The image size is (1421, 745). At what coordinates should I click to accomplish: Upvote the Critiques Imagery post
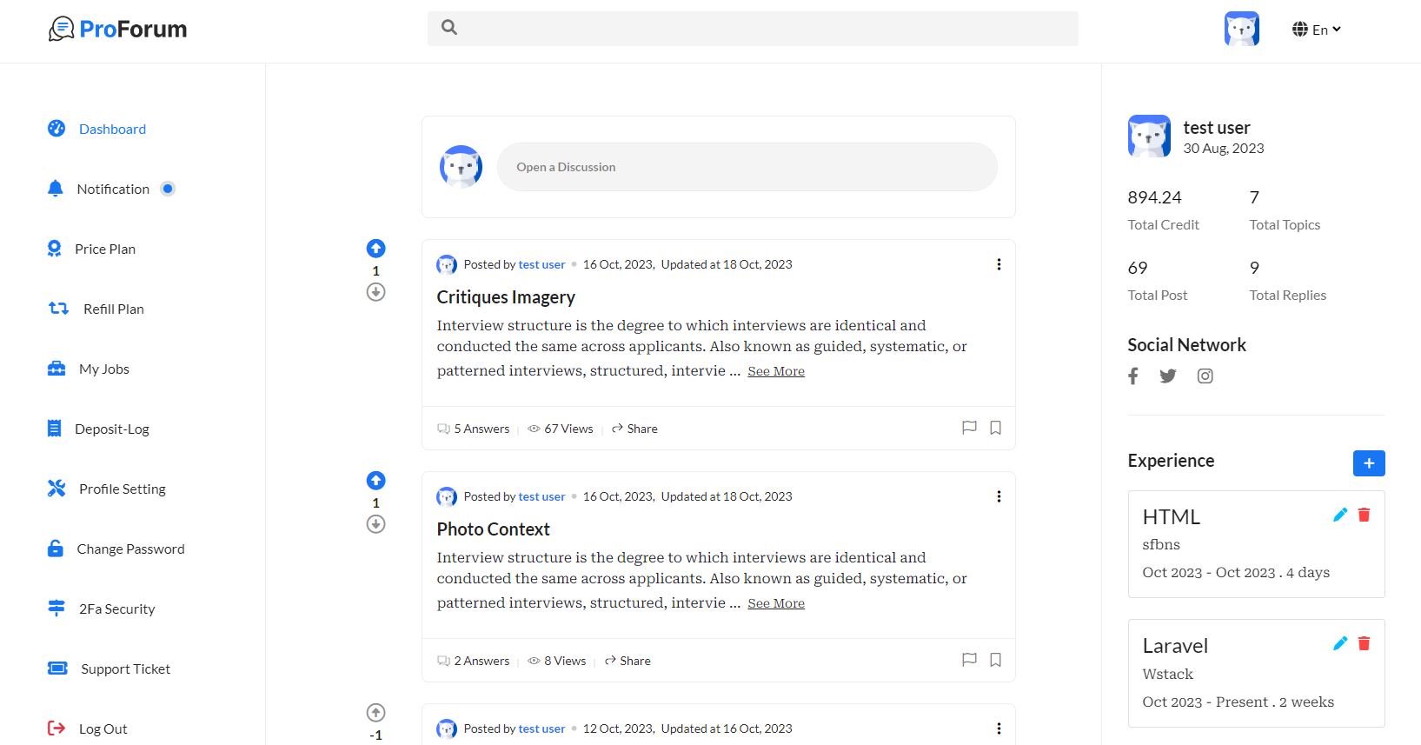(375, 249)
